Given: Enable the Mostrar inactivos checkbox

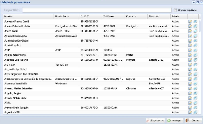Looking at the screenshot, I should pos(175,10).
